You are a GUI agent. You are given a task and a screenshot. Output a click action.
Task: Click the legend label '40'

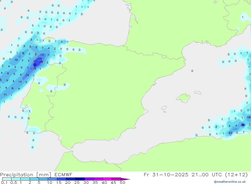click(x=104, y=182)
